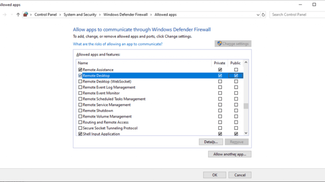The image size is (325, 182).
Task: Enable the Remote Desktop (WebSocket) name checkbox
Action: pyautogui.click(x=80, y=81)
